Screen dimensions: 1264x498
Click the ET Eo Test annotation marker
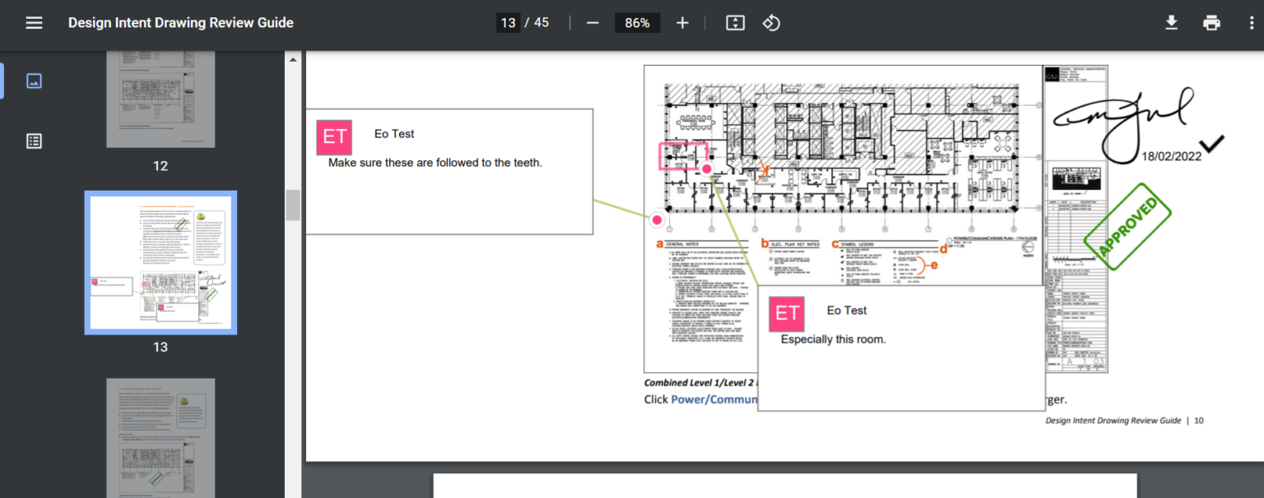334,137
